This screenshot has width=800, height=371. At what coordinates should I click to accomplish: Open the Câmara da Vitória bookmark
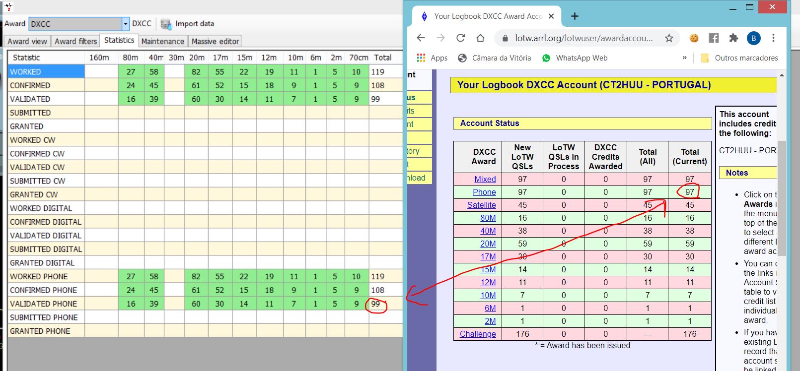click(494, 58)
